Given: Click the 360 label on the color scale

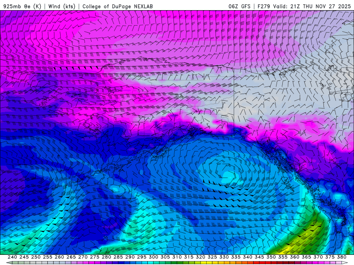Looking at the screenshot, I should (295, 257).
